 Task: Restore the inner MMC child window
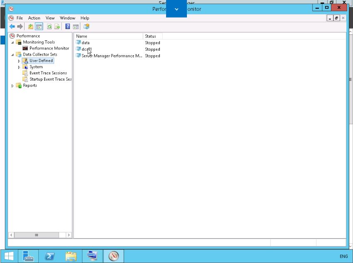click(x=336, y=18)
